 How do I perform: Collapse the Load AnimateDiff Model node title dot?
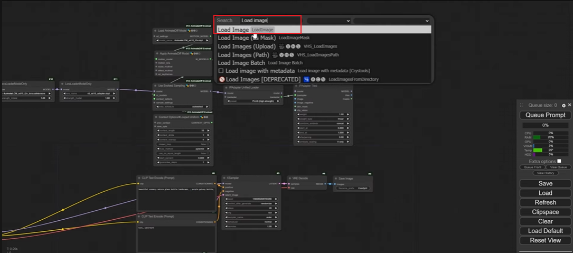pyautogui.click(x=155, y=31)
